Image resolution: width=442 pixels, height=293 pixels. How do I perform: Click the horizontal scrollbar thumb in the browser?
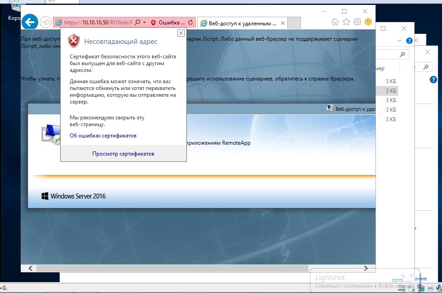pos(172,268)
